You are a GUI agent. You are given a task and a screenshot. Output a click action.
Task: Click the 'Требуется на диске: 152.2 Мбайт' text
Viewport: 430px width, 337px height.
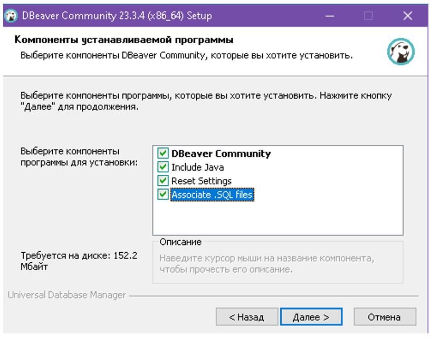(79, 261)
